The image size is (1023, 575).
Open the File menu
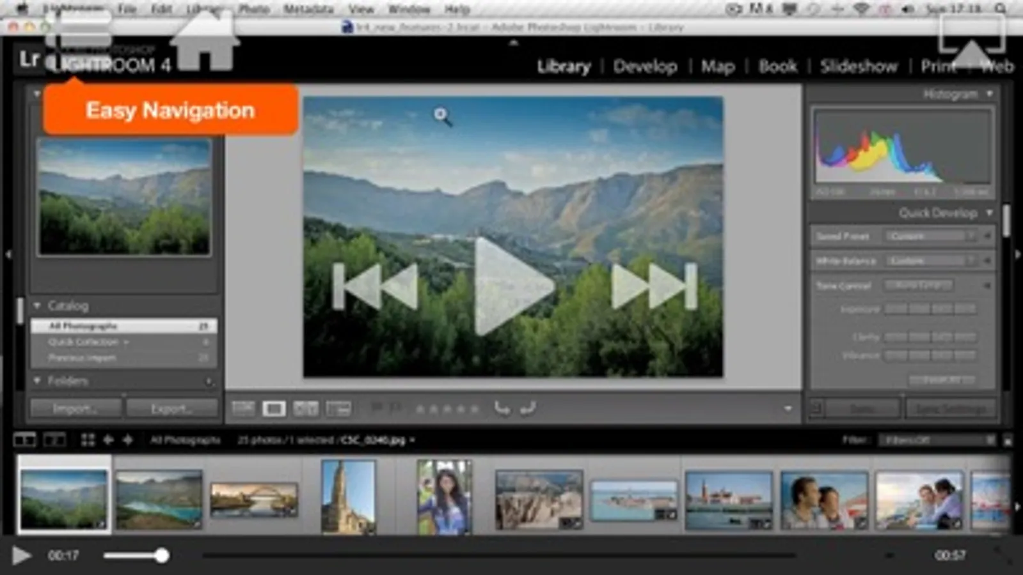tap(127, 9)
